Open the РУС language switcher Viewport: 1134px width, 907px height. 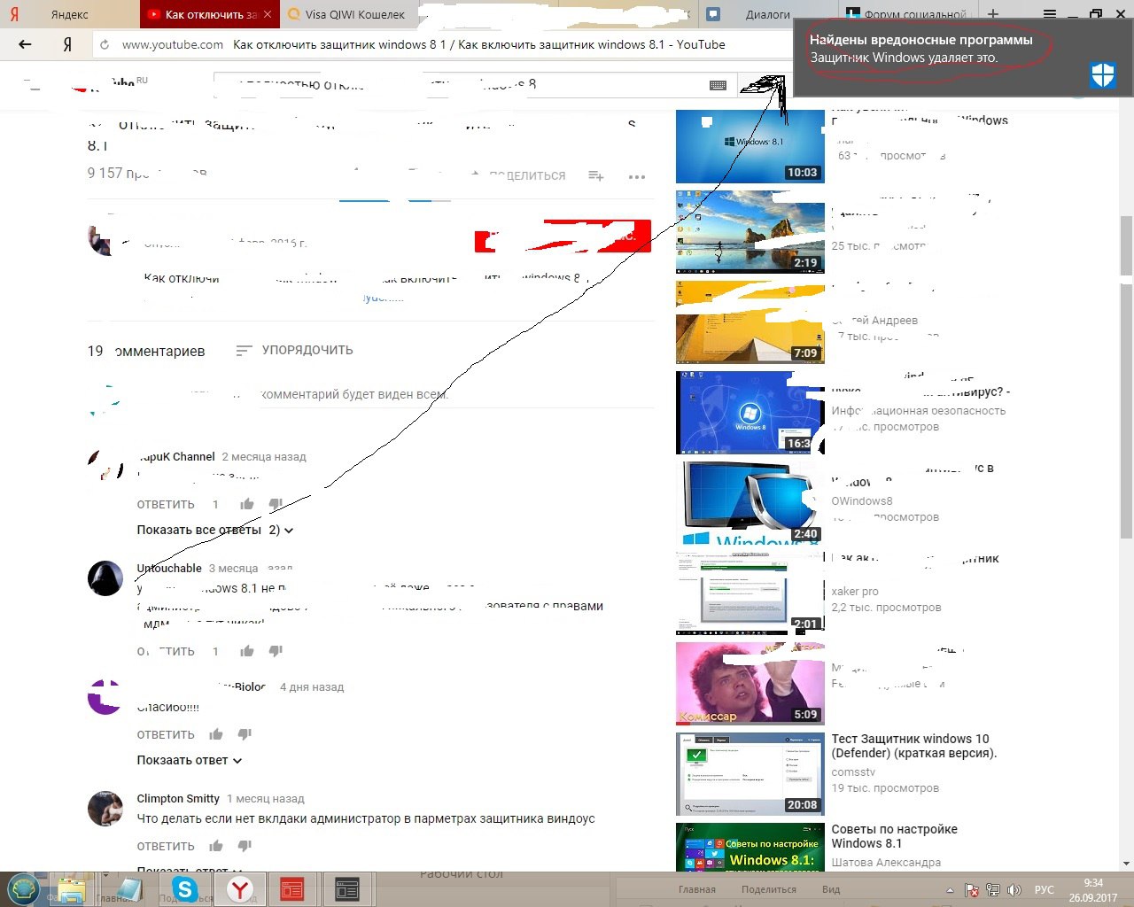pyautogui.click(x=1045, y=890)
